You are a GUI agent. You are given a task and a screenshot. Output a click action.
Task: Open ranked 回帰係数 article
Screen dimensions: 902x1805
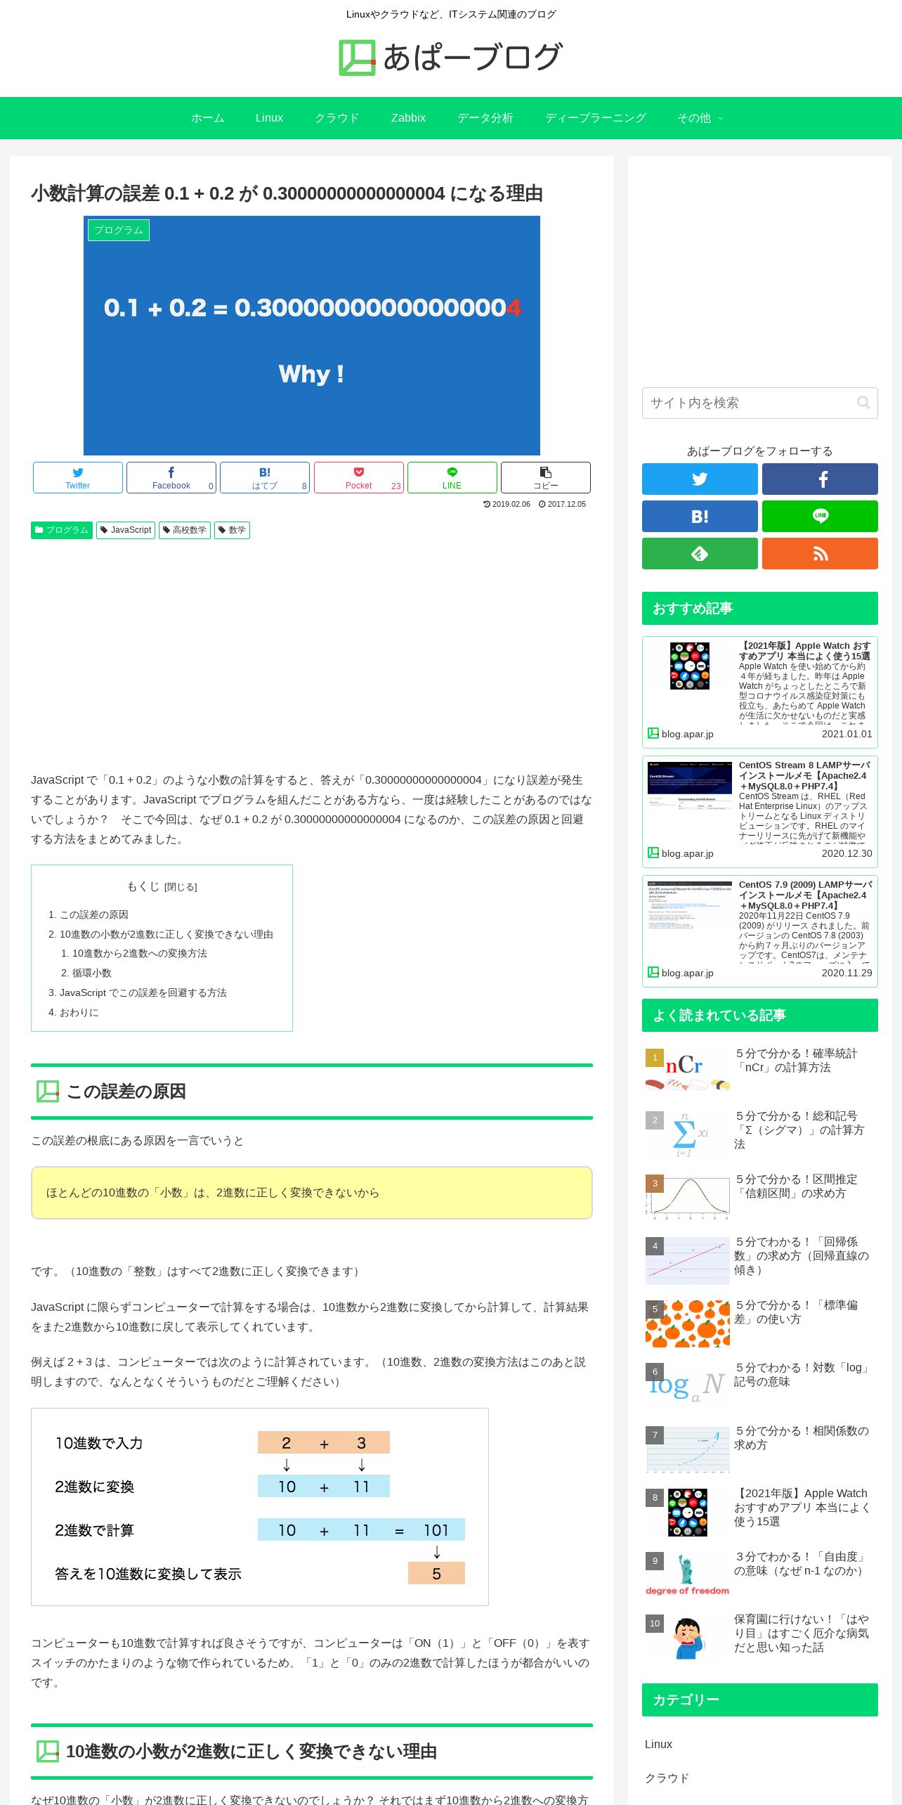[x=759, y=1259]
